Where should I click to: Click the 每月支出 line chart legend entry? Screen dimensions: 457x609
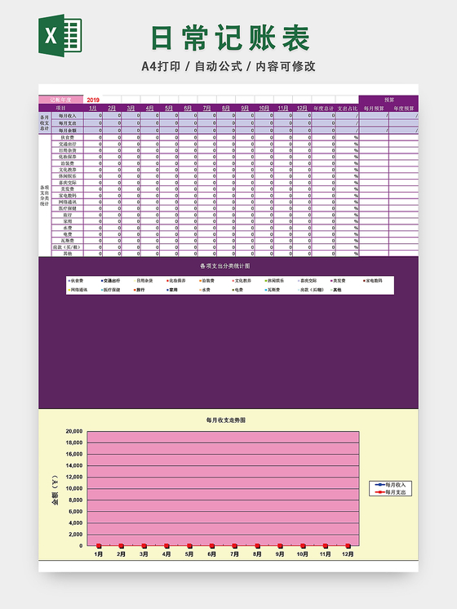click(x=390, y=492)
